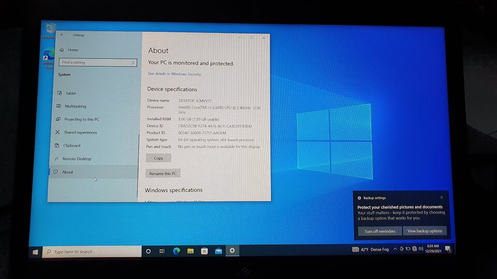Launch Microsoft Edge from the taskbar
Image resolution: width=497 pixels, height=279 pixels.
(177, 251)
